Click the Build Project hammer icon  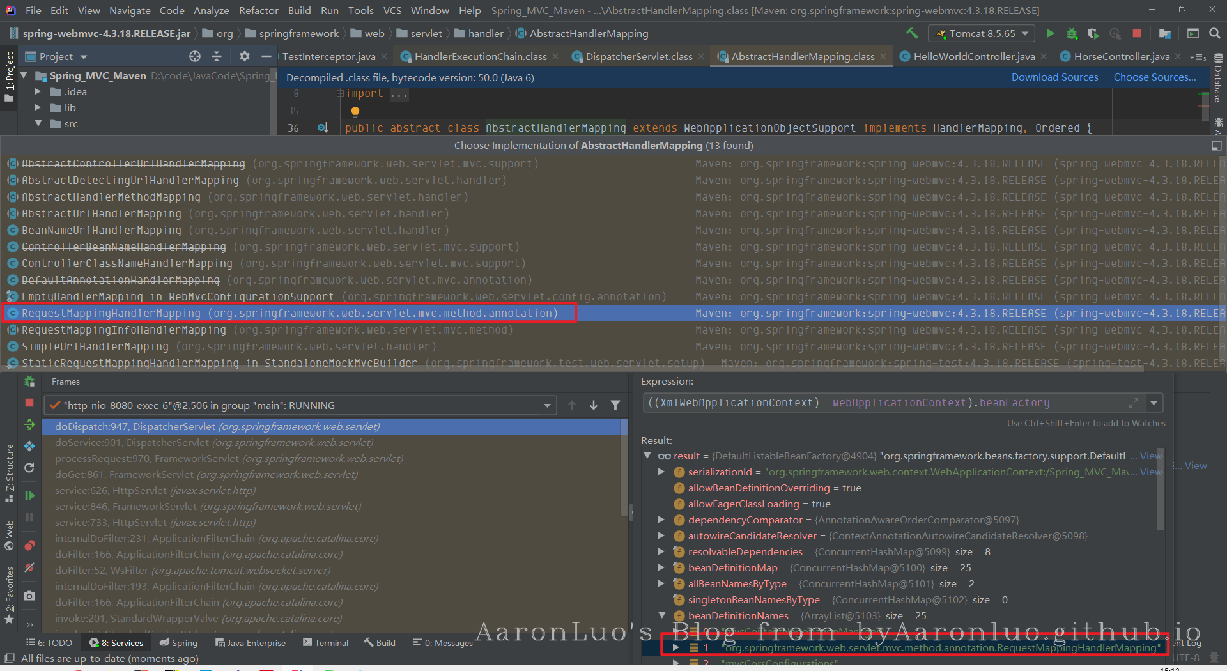[912, 33]
